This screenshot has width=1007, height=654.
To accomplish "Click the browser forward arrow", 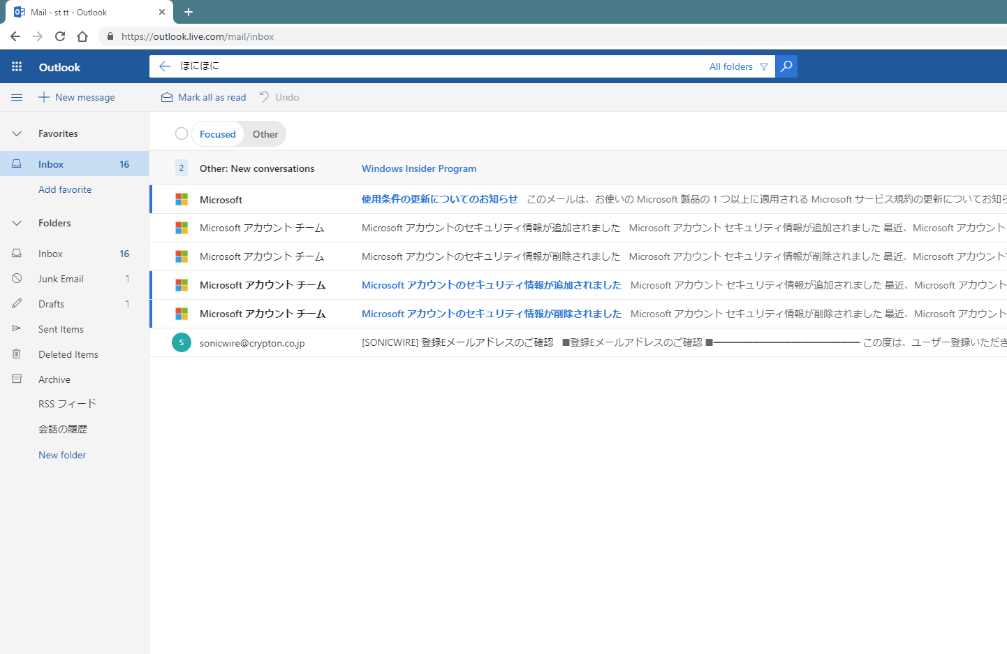I will tap(38, 36).
